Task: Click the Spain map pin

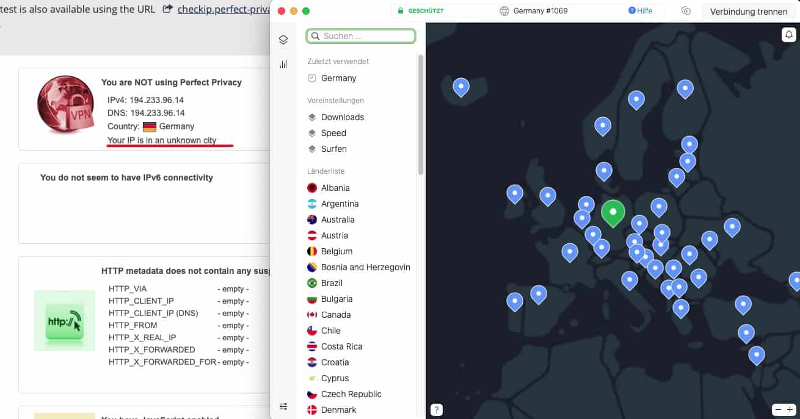Action: 539,294
